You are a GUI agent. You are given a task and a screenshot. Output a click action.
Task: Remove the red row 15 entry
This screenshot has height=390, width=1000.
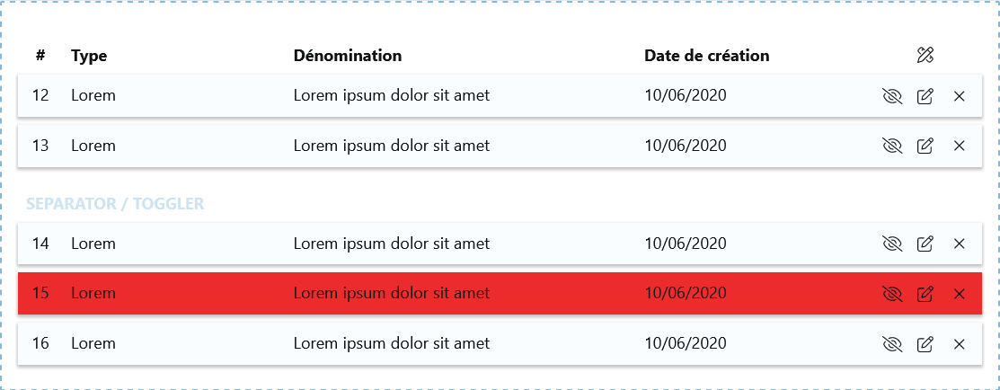click(959, 294)
